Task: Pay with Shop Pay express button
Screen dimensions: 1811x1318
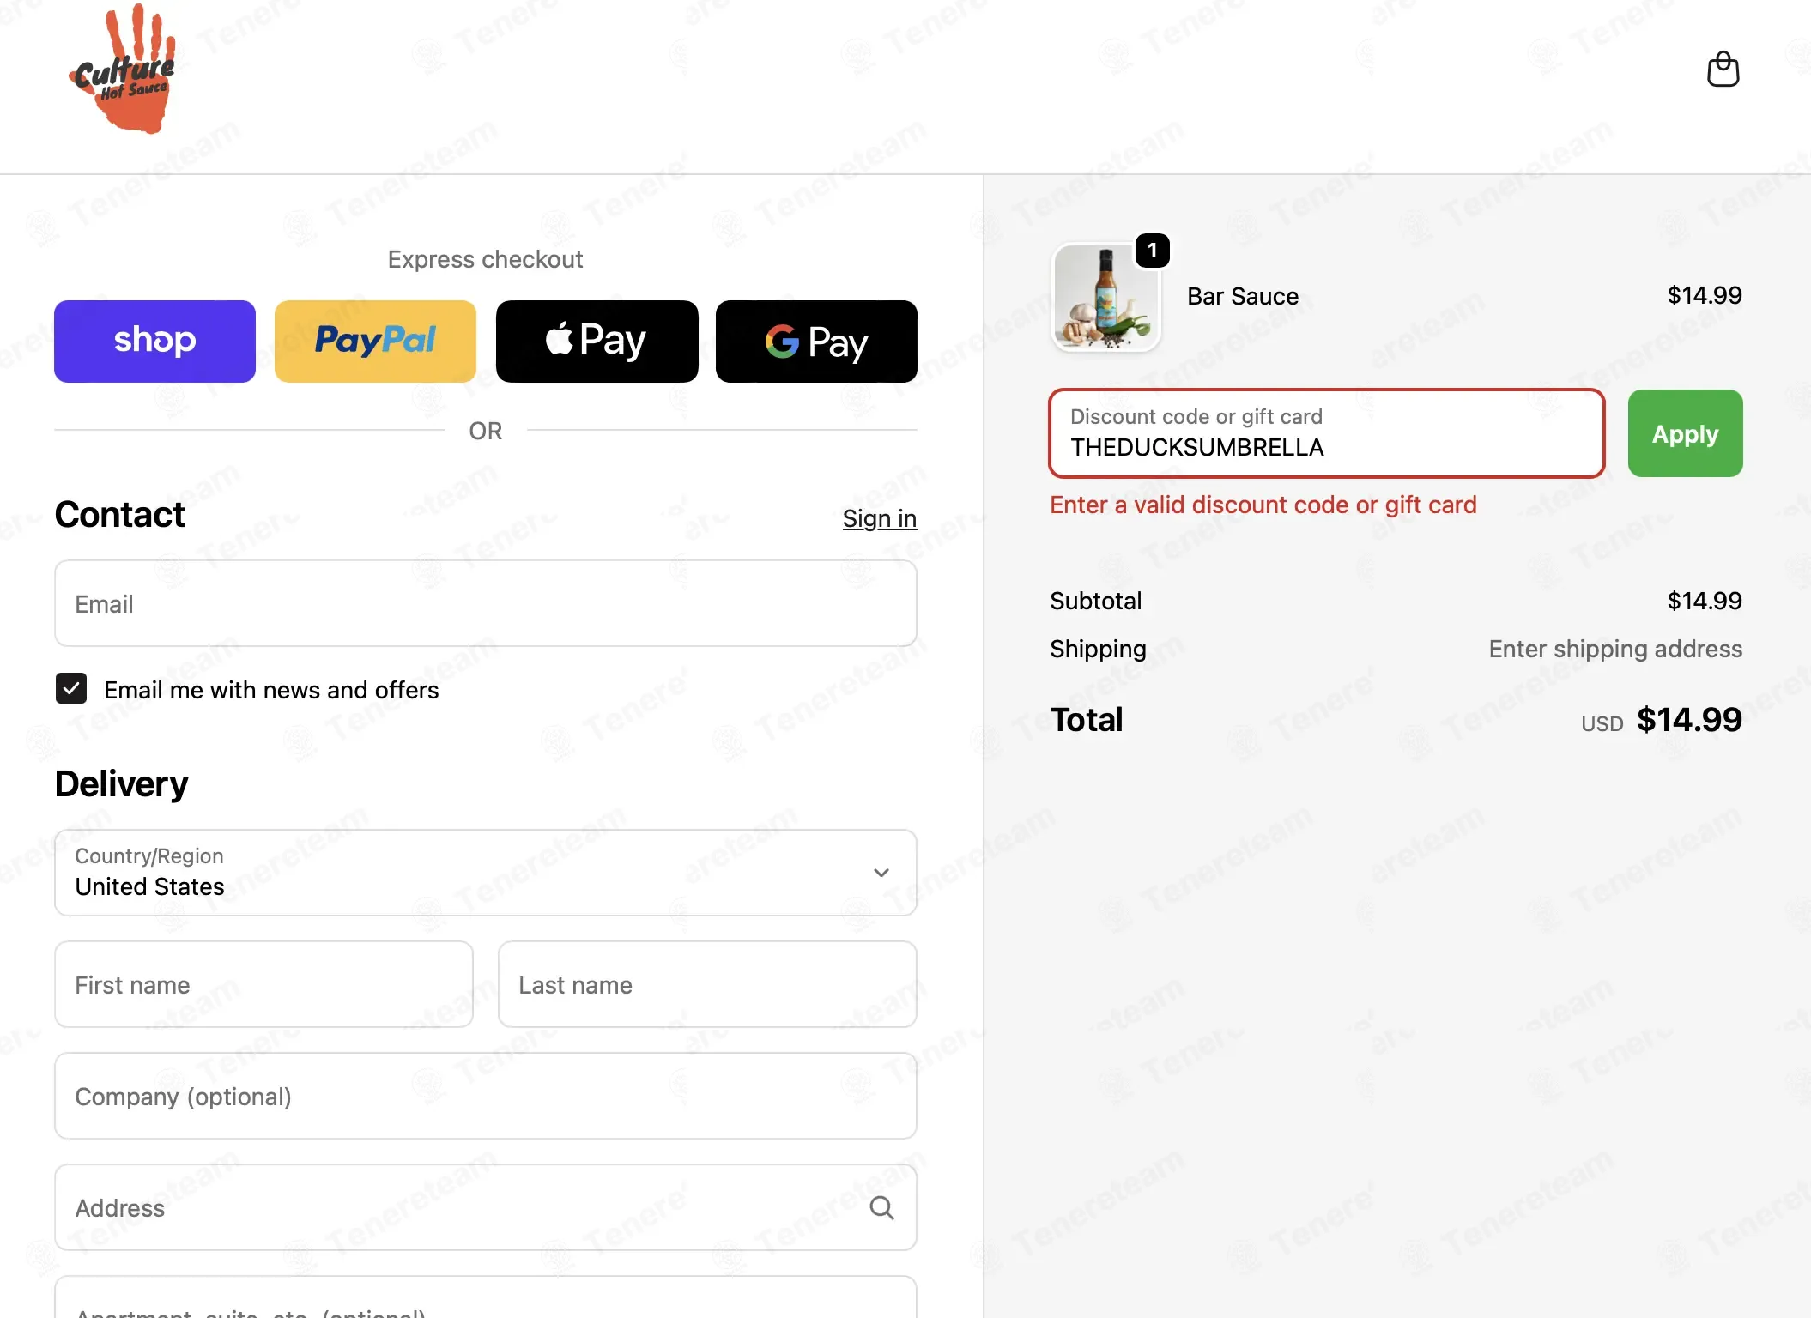Action: [x=154, y=341]
